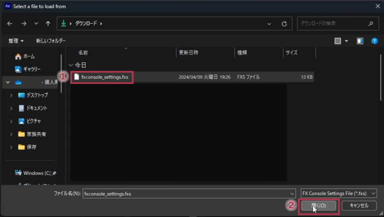
Task: Open 保存 folder
Action: click(27, 147)
